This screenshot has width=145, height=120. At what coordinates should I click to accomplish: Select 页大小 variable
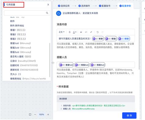point(16,74)
